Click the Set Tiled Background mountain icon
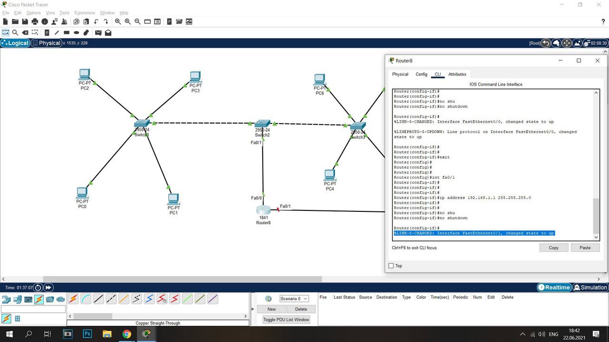 click(x=577, y=43)
